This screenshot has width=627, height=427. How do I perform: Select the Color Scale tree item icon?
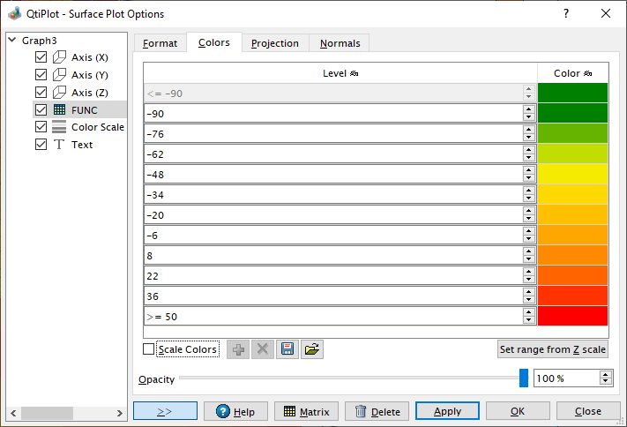coord(59,127)
